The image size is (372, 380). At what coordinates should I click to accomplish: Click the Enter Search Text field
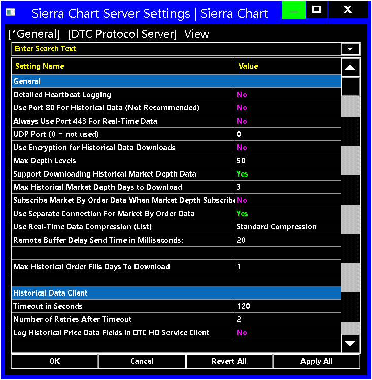(176, 49)
